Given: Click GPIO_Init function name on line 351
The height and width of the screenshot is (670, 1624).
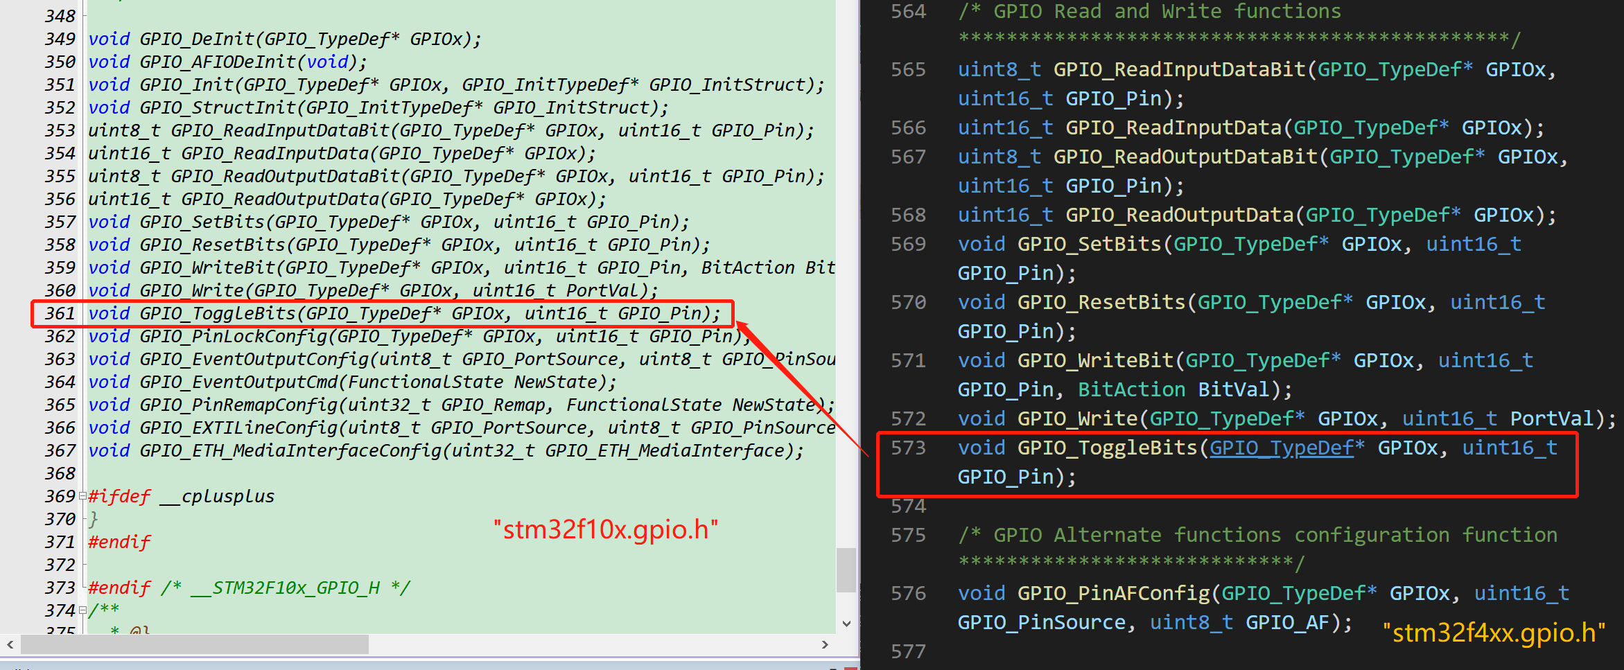Looking at the screenshot, I should pyautogui.click(x=187, y=85).
